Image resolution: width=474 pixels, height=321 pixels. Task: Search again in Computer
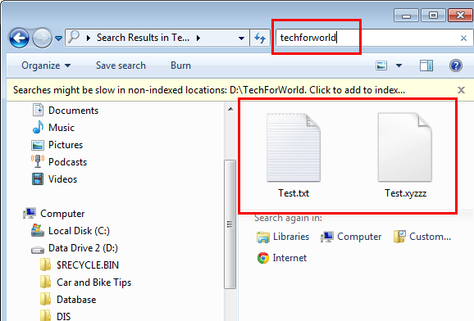(351, 237)
